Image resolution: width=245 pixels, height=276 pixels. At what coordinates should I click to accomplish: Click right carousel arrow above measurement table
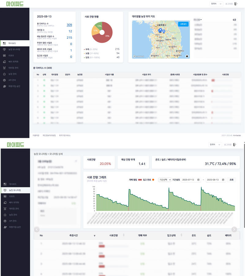234,229
